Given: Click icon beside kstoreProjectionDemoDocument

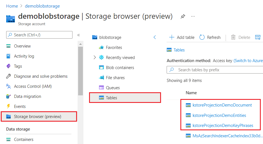Looking at the screenshot, I should pos(188,105).
